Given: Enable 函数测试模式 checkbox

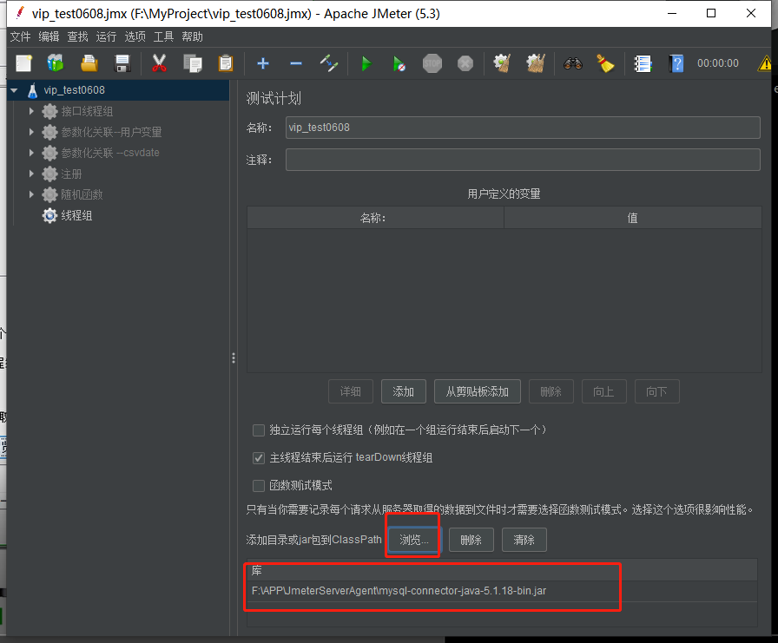Looking at the screenshot, I should [259, 485].
